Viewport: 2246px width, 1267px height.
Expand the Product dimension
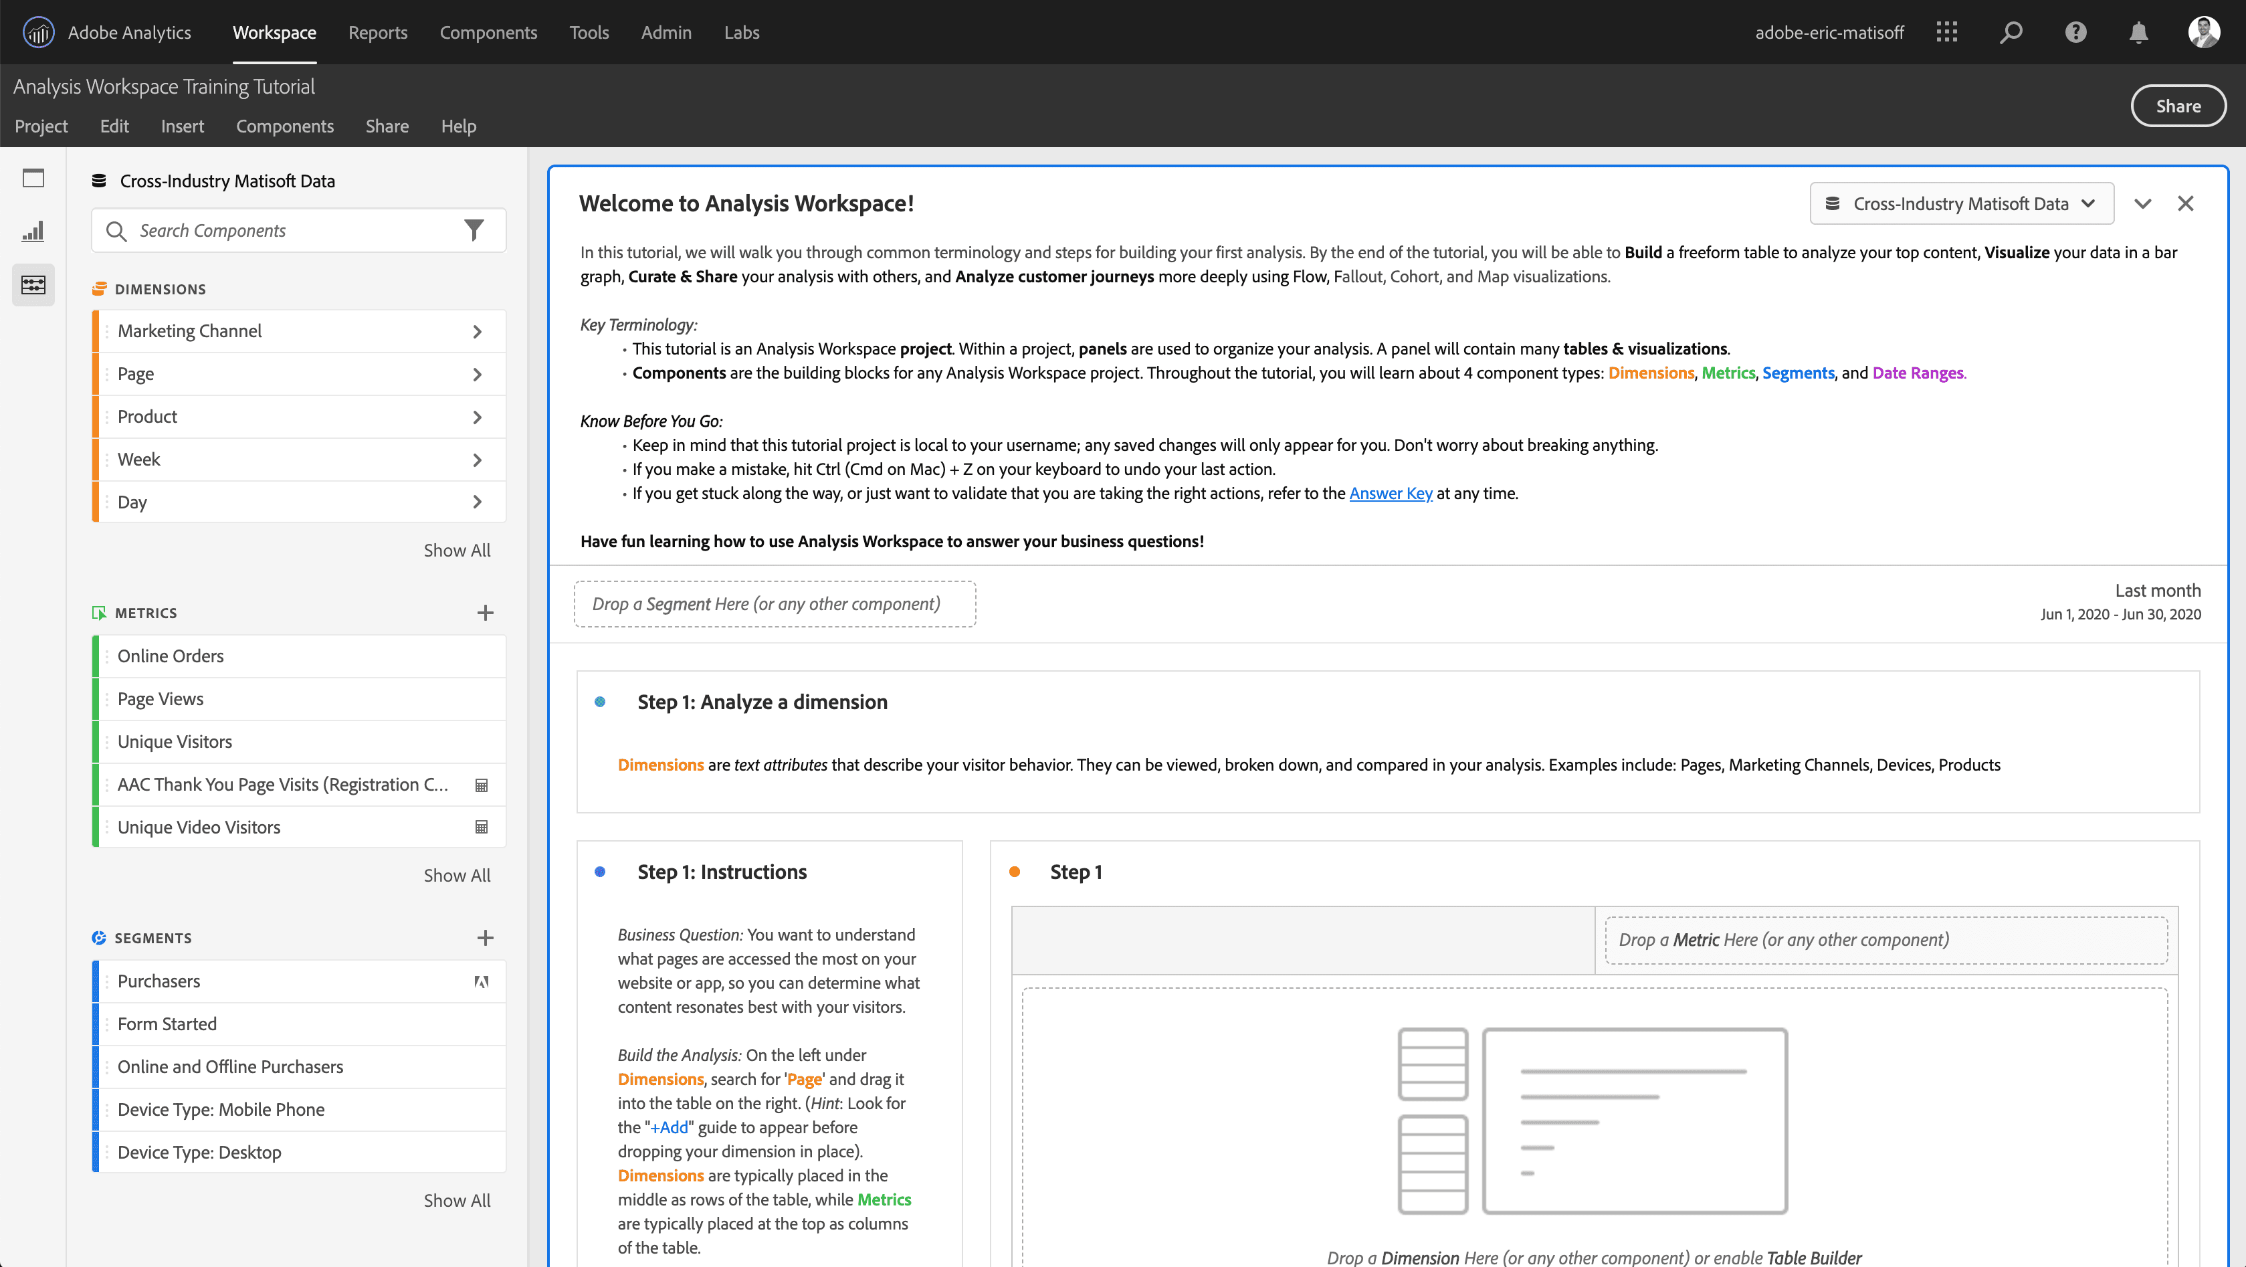477,416
